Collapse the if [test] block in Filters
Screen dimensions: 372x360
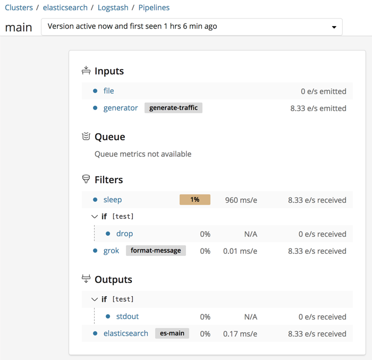pos(95,217)
